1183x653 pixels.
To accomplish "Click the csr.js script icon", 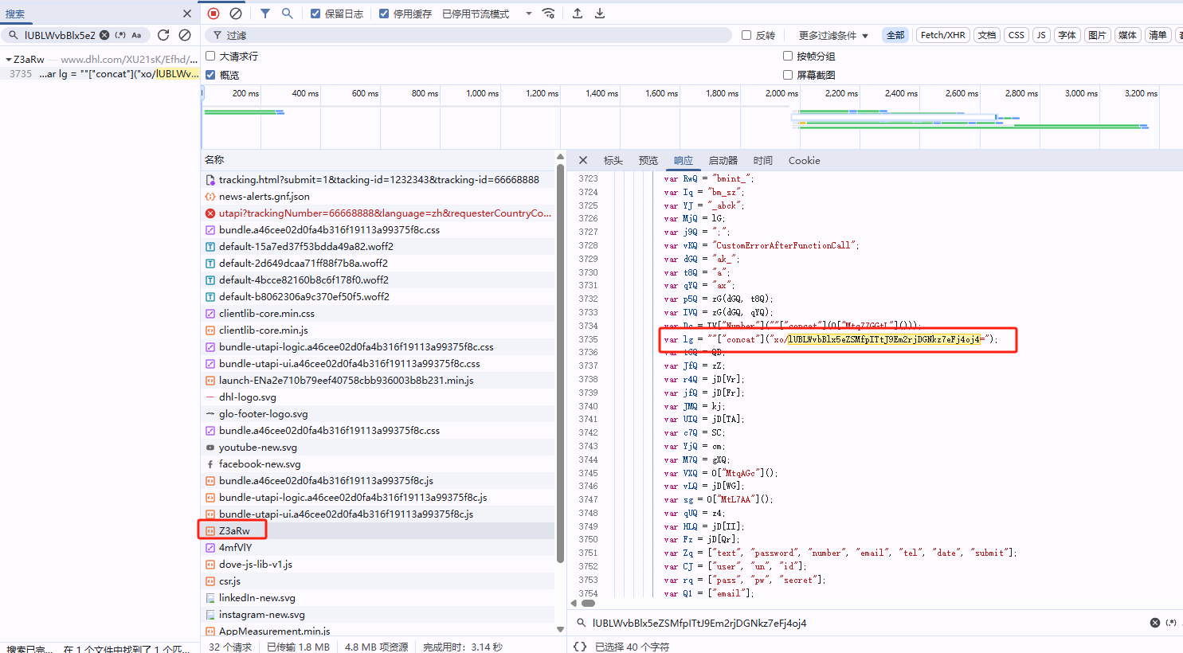I will [210, 581].
